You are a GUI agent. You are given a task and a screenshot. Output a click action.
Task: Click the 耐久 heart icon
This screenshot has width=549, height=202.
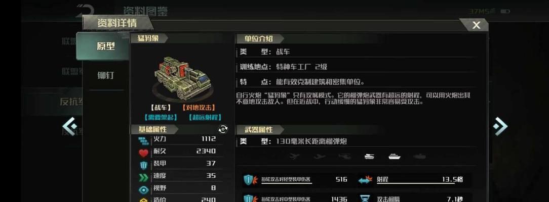(143, 153)
